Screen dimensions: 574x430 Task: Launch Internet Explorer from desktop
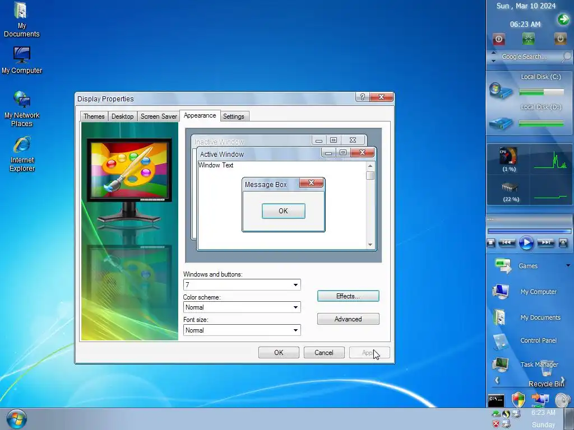pos(22,154)
